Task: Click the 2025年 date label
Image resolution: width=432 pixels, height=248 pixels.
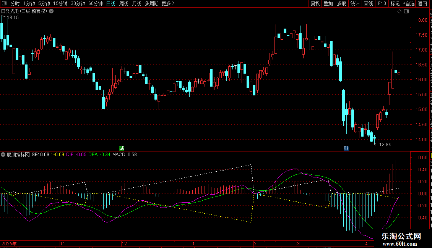Action: pyautogui.click(x=9, y=243)
